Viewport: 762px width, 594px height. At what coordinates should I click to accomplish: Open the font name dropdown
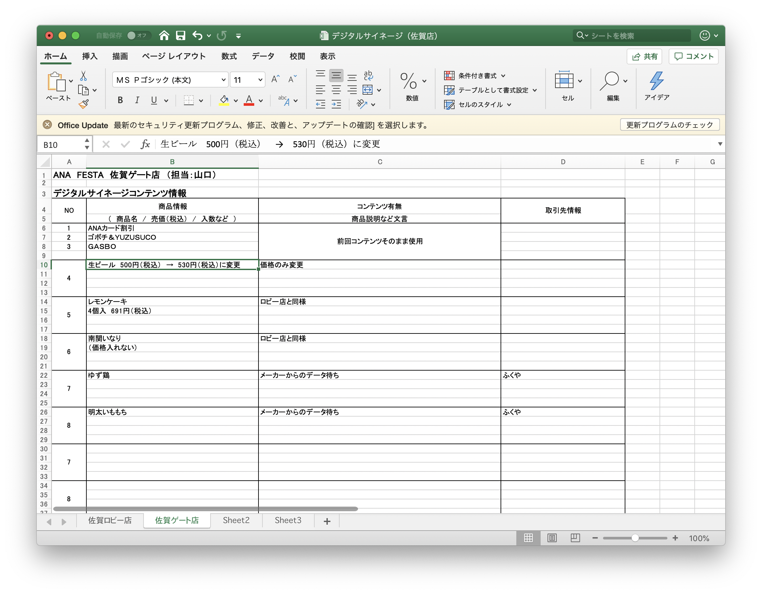coord(224,80)
